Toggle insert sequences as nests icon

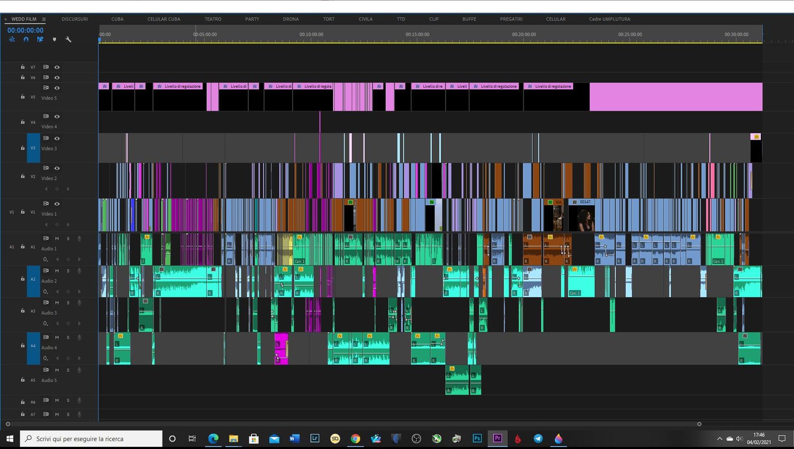12,39
